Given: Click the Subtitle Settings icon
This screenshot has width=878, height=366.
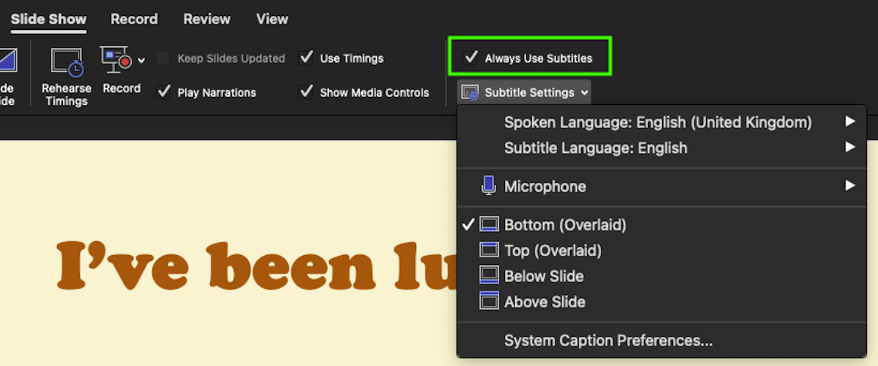Looking at the screenshot, I should pyautogui.click(x=470, y=93).
